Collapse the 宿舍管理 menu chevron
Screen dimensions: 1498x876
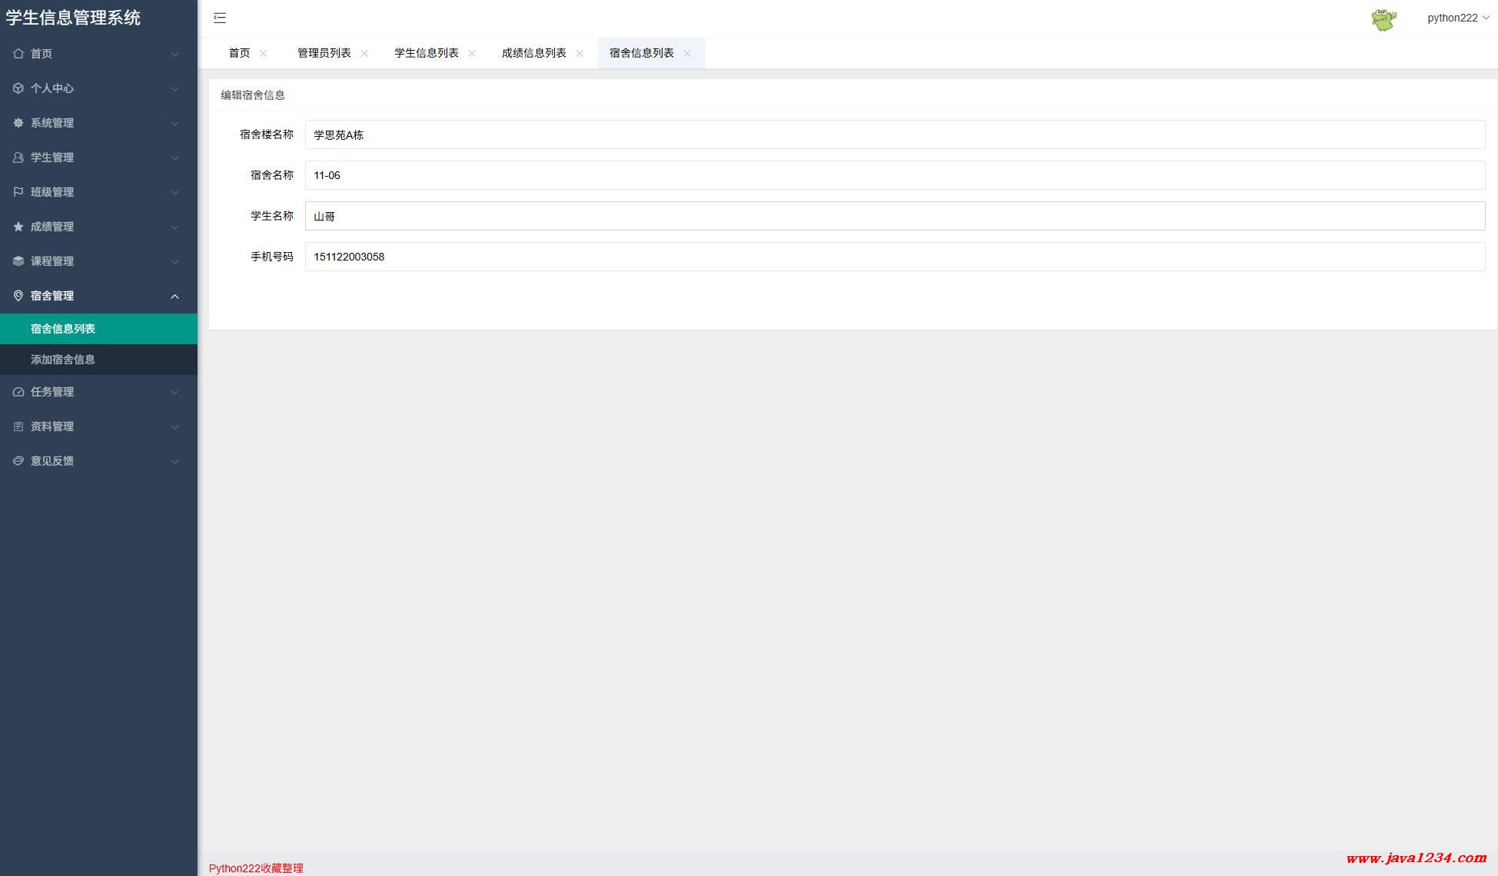pyautogui.click(x=174, y=296)
